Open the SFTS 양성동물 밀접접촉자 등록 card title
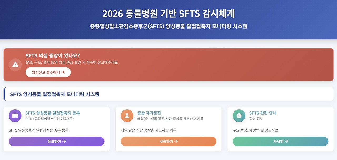 (x=52, y=113)
